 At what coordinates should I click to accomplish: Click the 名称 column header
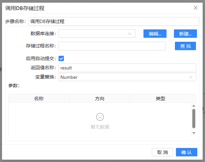coord(39,99)
